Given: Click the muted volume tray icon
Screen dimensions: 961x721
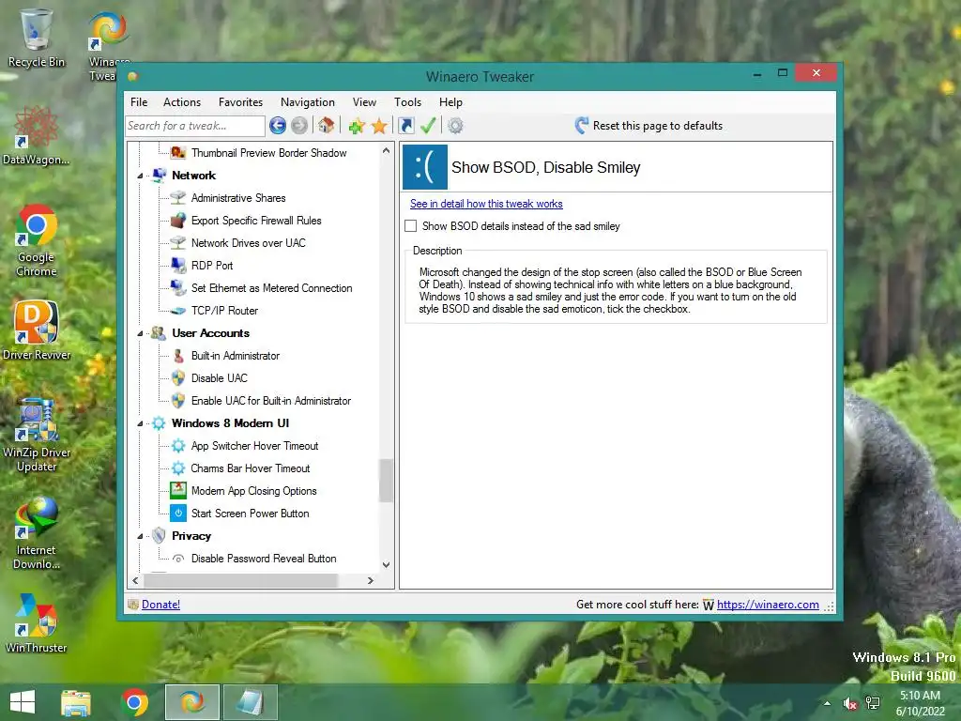Looking at the screenshot, I should point(850,703).
